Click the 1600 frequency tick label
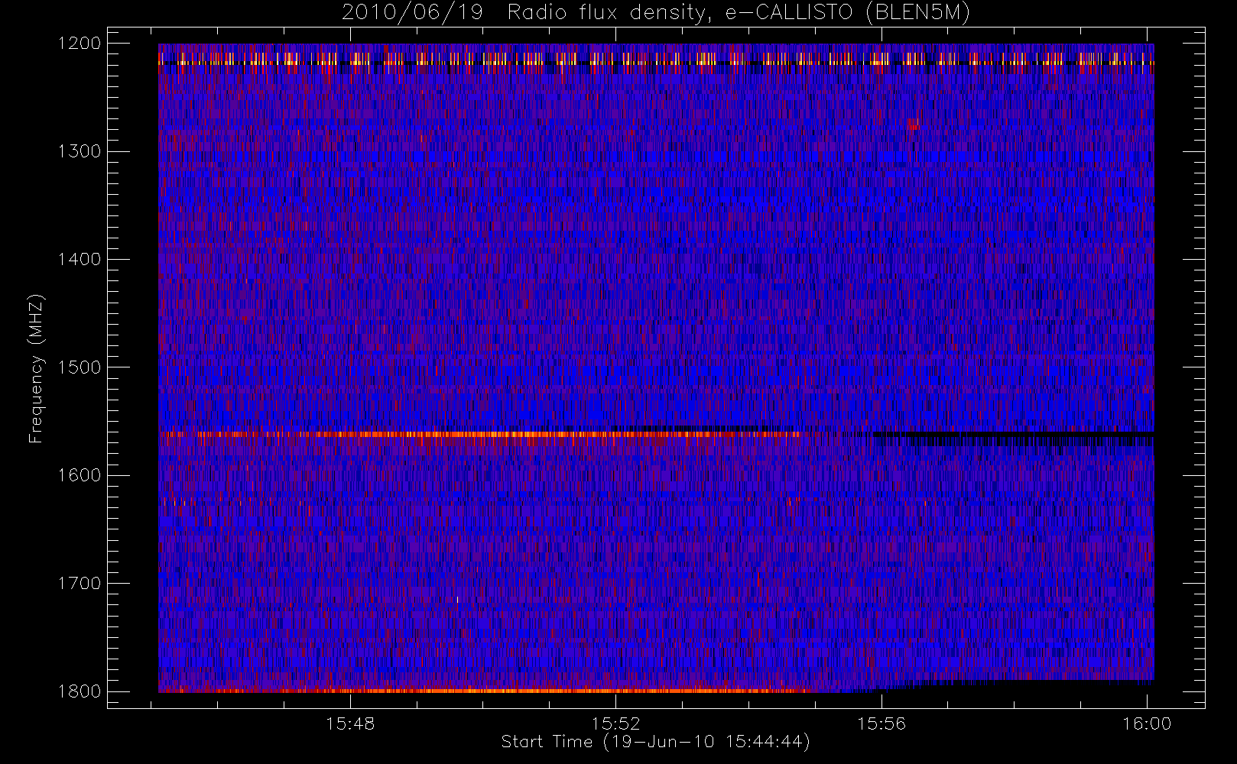The height and width of the screenshot is (764, 1237). tap(80, 475)
